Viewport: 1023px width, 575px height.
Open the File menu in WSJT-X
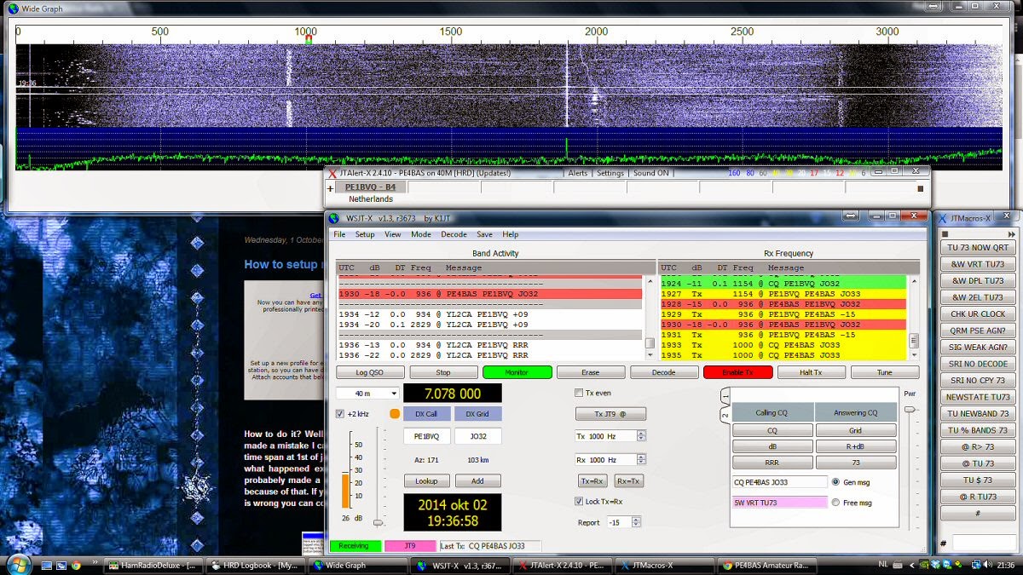(x=339, y=234)
